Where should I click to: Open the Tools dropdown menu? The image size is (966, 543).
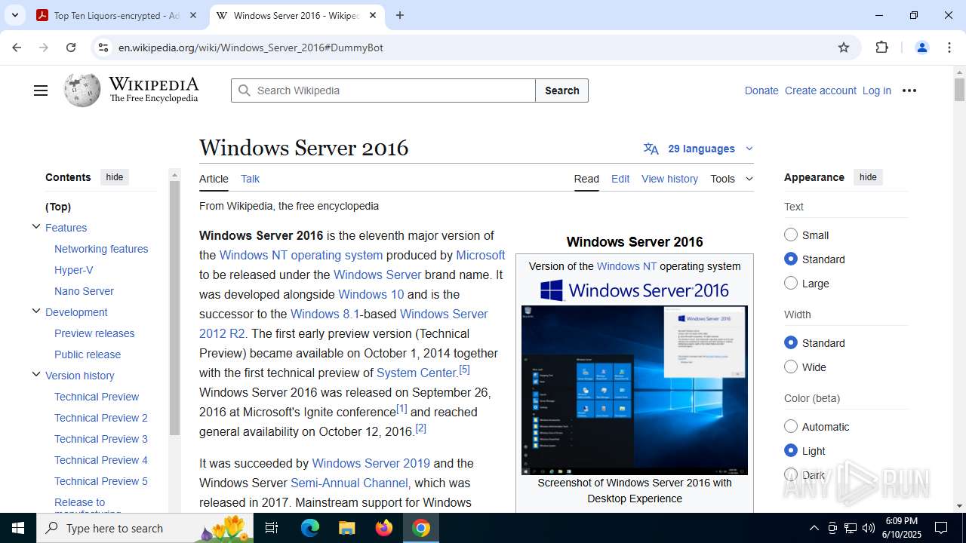731,179
